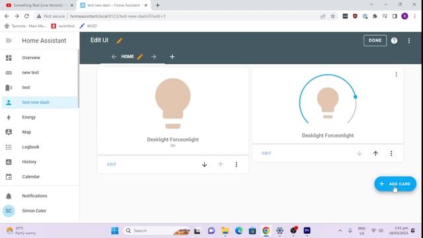Open the new test dashboard
The image size is (423, 238).
point(39,73)
